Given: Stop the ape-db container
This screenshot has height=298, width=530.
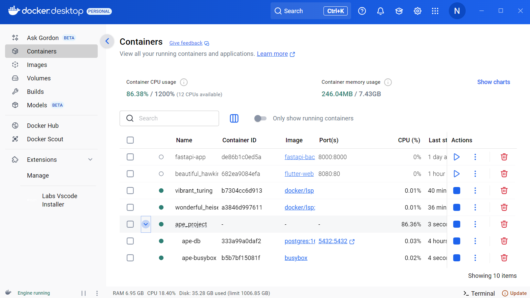Looking at the screenshot, I should click(457, 241).
